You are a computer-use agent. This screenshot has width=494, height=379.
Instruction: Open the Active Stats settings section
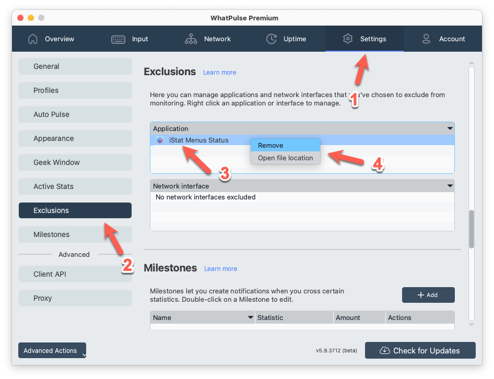point(75,186)
